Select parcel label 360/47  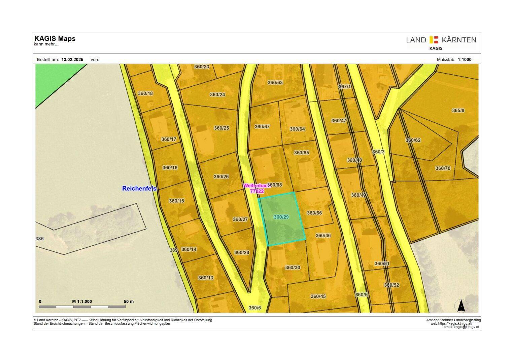point(339,121)
